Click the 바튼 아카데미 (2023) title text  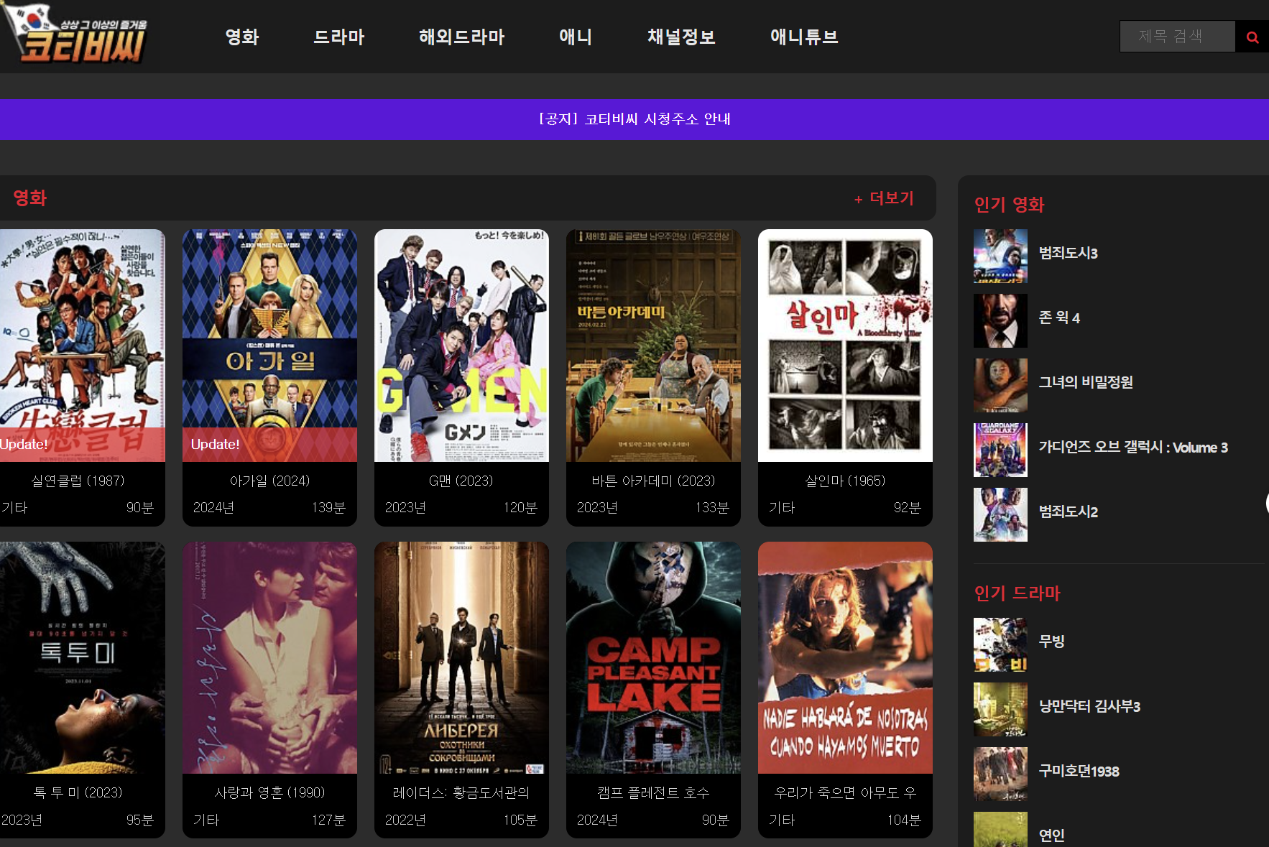(x=653, y=481)
